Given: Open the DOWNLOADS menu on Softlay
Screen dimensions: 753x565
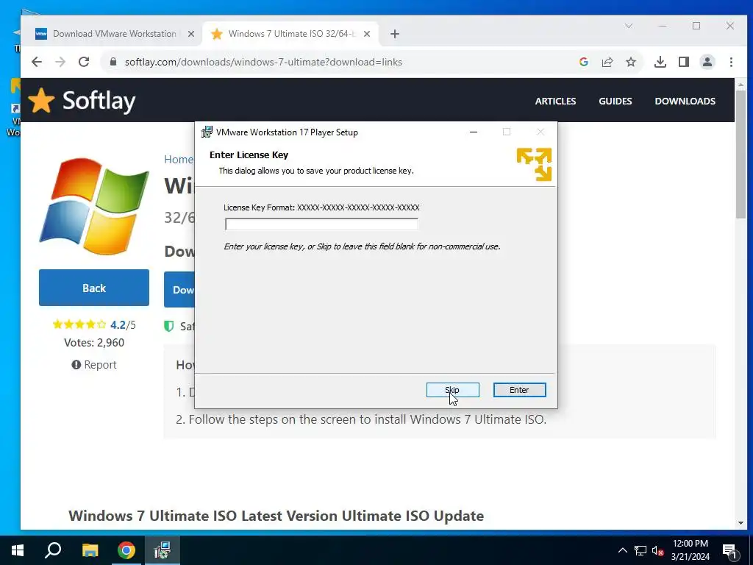Looking at the screenshot, I should 685,101.
